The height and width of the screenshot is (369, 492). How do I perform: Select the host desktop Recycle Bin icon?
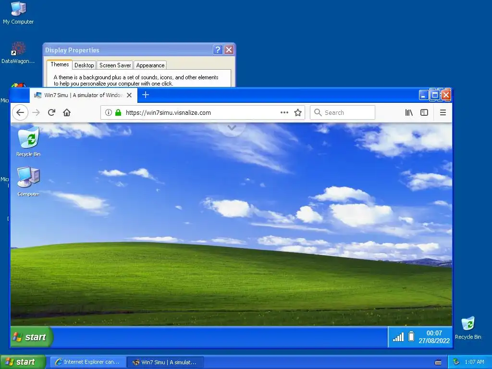468,328
